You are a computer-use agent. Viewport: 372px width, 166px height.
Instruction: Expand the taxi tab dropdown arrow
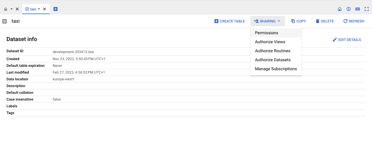point(39,9)
